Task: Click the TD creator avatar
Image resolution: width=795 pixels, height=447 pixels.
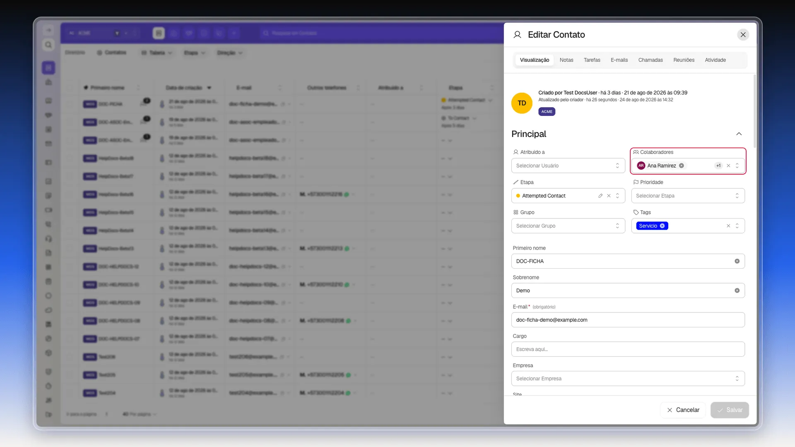Action: click(x=522, y=103)
